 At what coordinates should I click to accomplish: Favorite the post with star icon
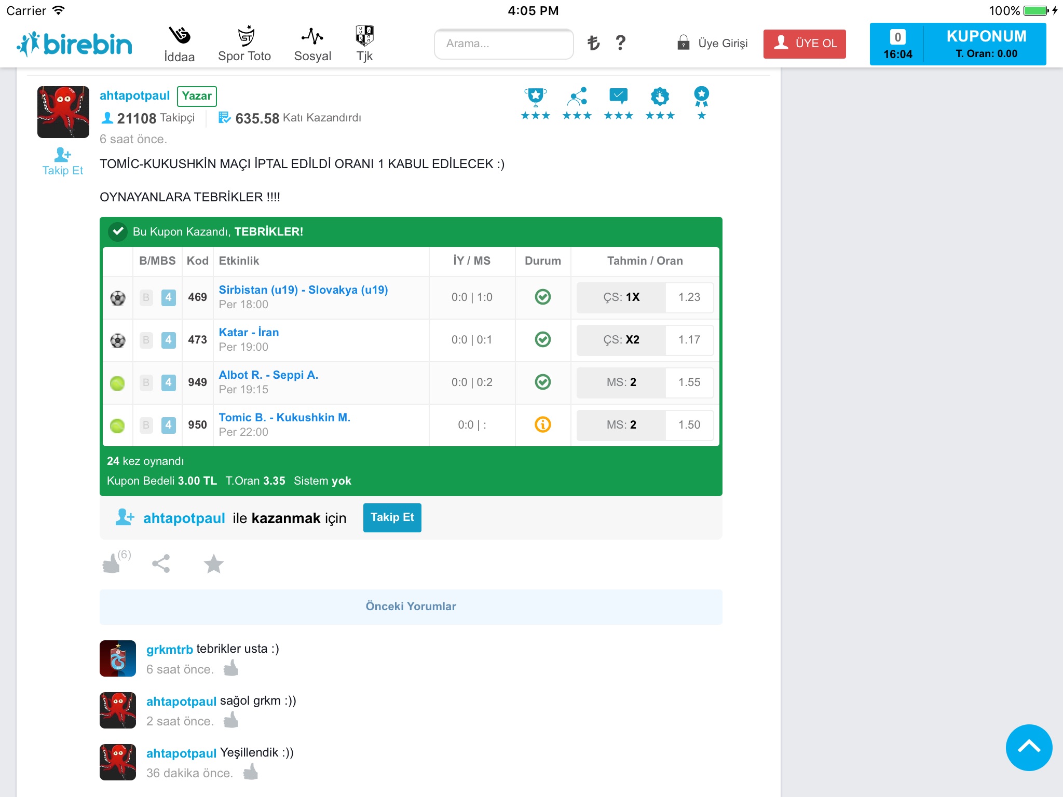[x=213, y=564]
